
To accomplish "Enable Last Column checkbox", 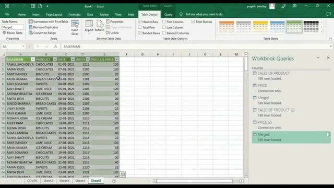I will click(x=164, y=27).
